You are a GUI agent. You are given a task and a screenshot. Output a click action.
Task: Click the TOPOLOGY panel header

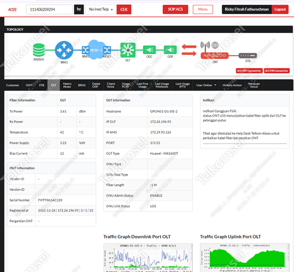149,29
